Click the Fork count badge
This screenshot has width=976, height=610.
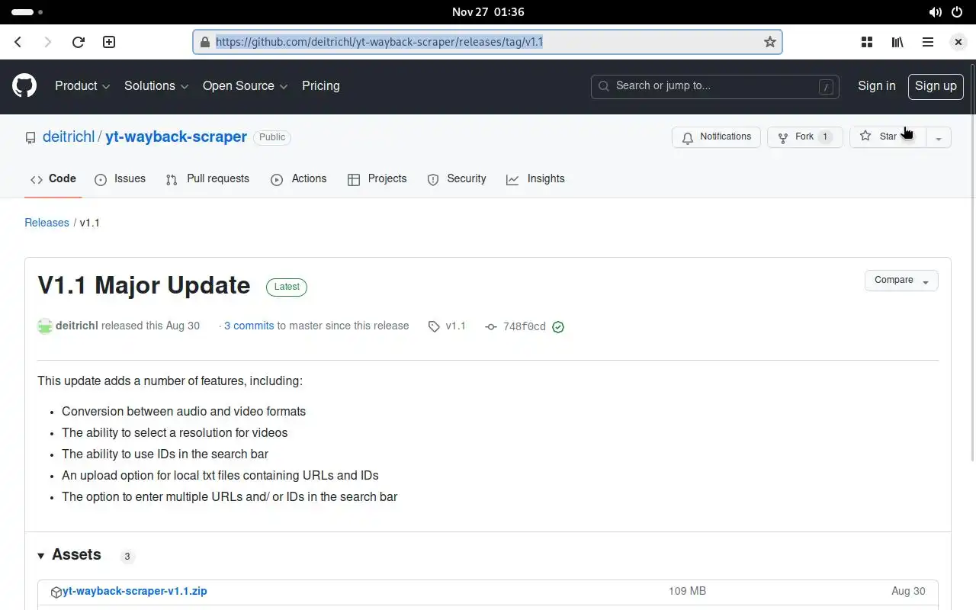825,137
